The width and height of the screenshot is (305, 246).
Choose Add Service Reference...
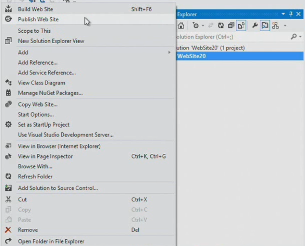tap(88, 73)
